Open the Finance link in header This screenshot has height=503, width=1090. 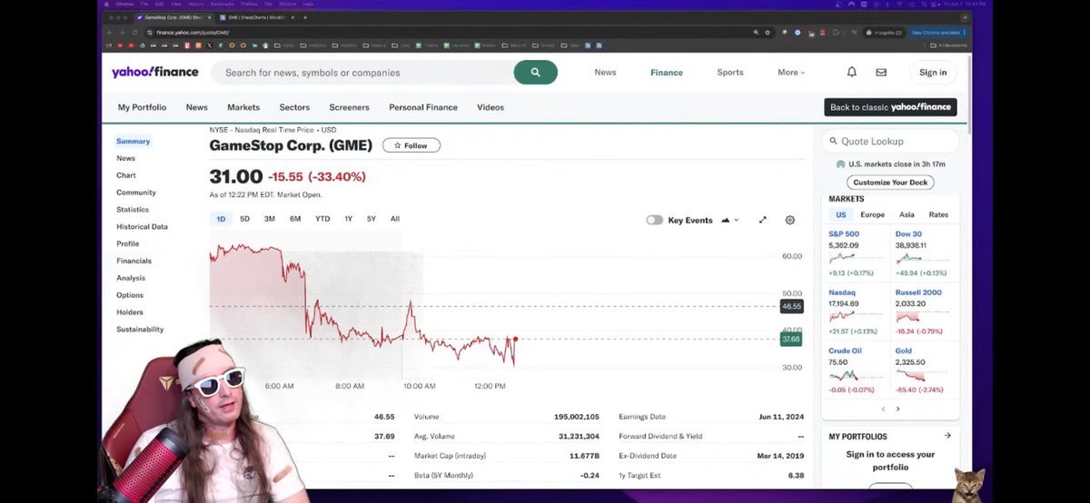point(667,73)
